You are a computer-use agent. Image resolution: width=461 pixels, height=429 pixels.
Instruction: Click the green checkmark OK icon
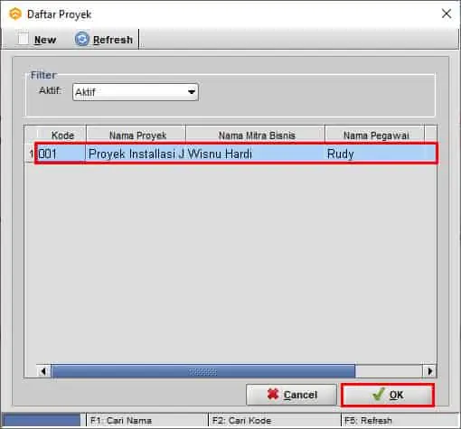(378, 395)
